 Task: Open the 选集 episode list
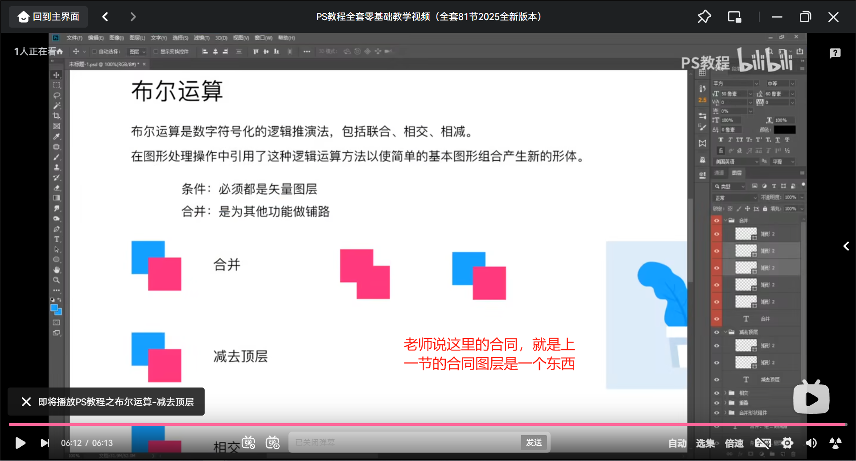(705, 443)
